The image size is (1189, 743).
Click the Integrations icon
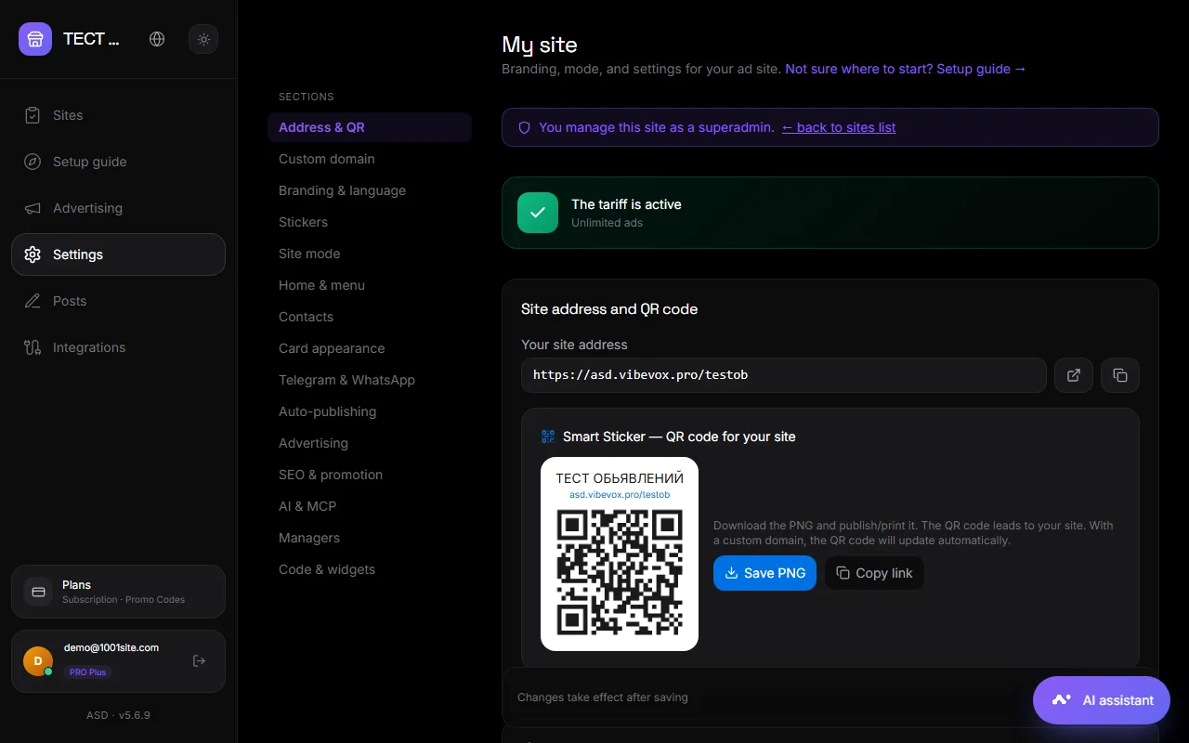(x=33, y=347)
